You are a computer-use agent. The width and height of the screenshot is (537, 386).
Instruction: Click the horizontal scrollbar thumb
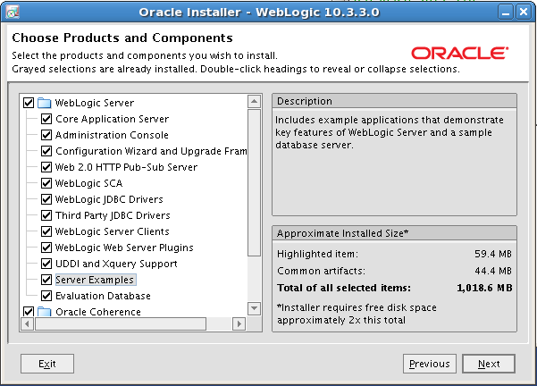click(x=121, y=323)
